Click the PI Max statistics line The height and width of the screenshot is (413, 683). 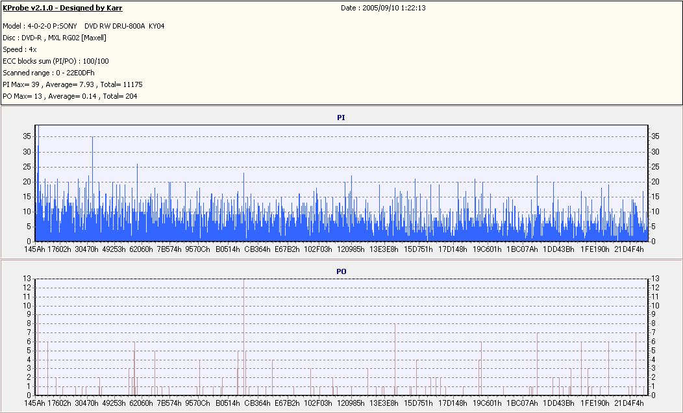pyautogui.click(x=73, y=84)
